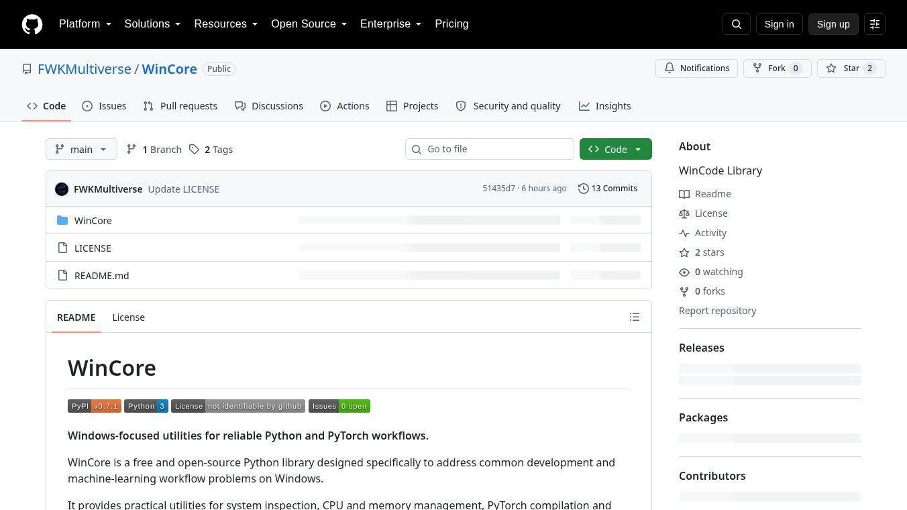Image resolution: width=907 pixels, height=510 pixels.
Task: Expand the Enterprise menu
Action: point(391,24)
